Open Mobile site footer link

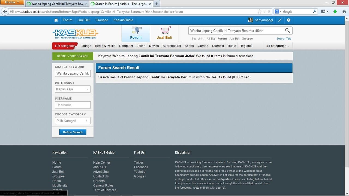tap(60, 185)
